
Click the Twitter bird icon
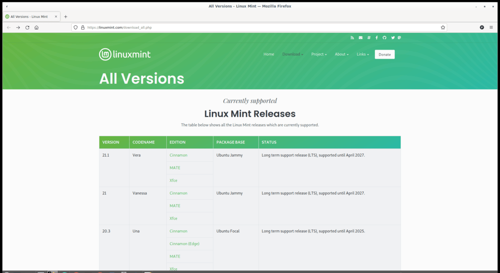click(x=392, y=38)
